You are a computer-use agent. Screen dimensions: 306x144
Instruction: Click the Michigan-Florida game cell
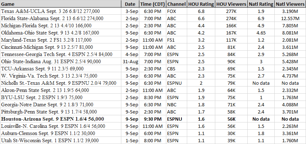coord(60,26)
